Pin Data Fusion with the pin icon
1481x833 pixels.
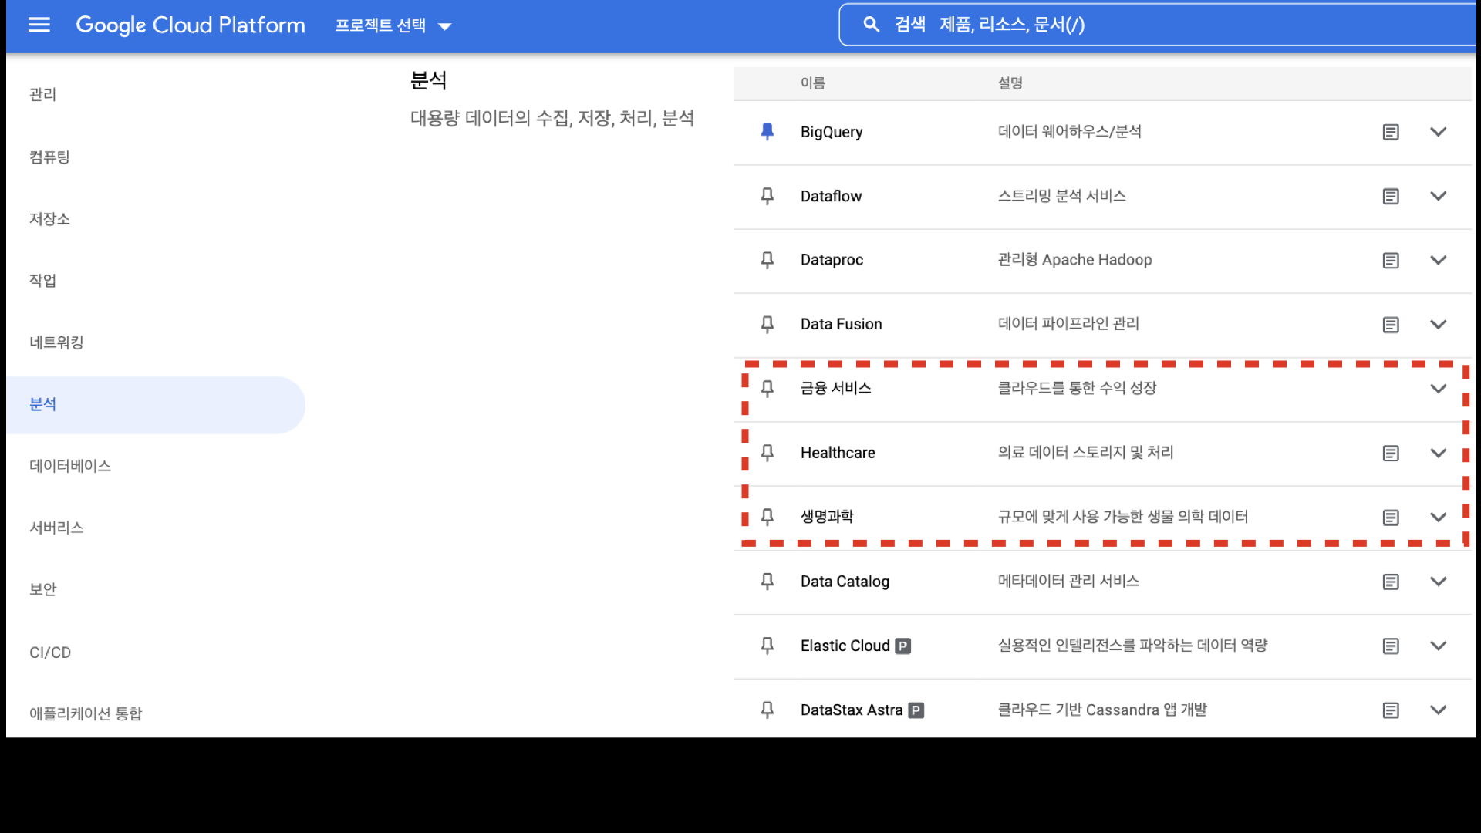767,325
